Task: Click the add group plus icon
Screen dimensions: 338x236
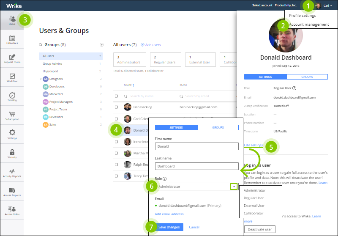Action: (x=101, y=45)
